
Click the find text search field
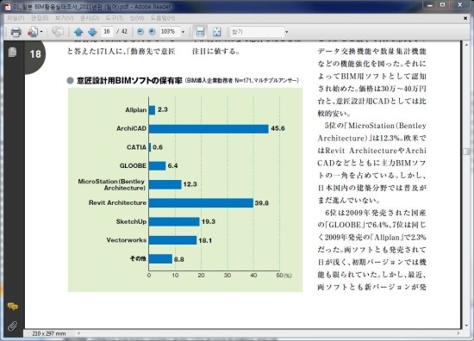257,32
